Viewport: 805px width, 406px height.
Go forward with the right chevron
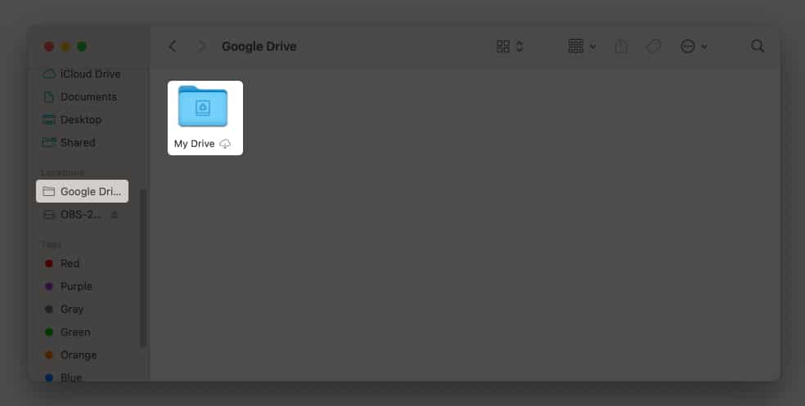click(202, 46)
